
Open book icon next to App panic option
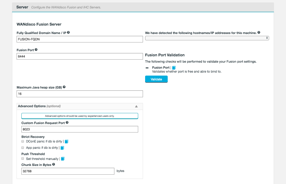pos(63,148)
